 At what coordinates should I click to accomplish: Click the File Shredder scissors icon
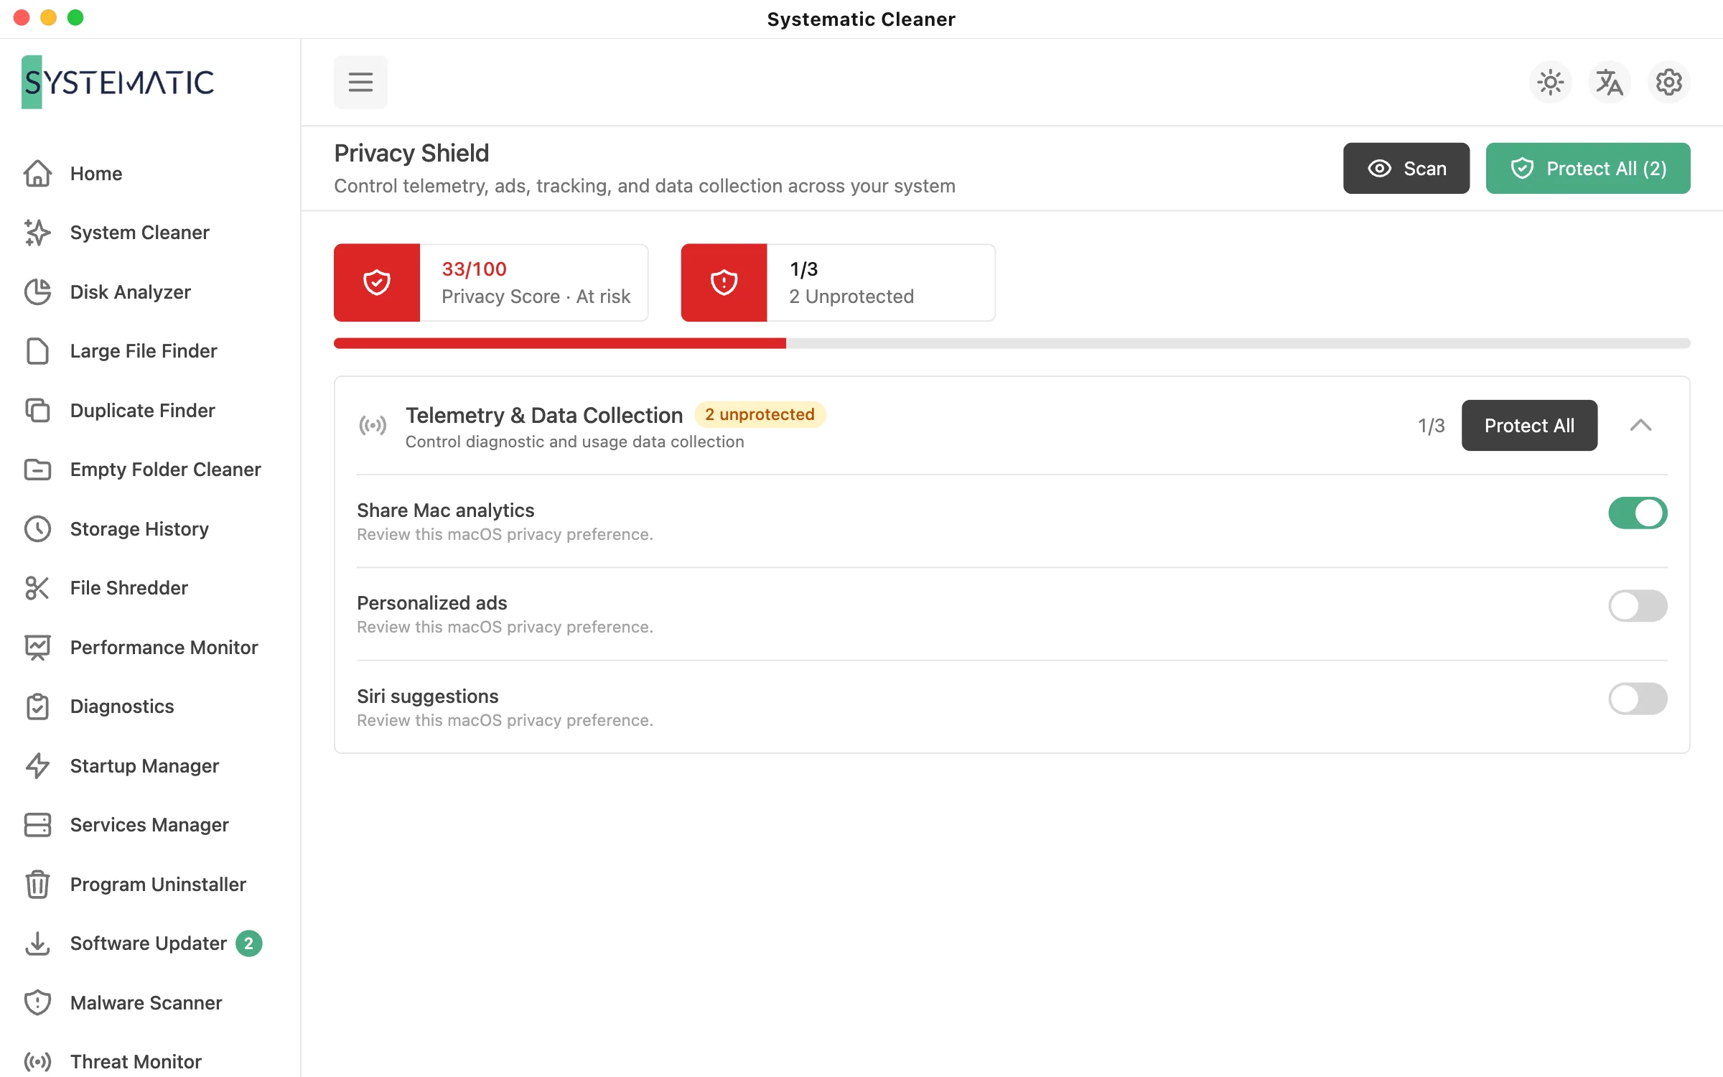37,588
